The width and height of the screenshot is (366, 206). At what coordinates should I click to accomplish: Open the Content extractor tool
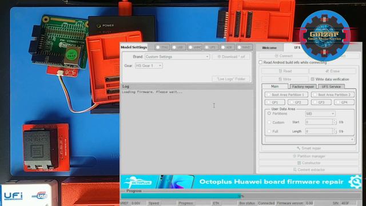[x=309, y=169]
